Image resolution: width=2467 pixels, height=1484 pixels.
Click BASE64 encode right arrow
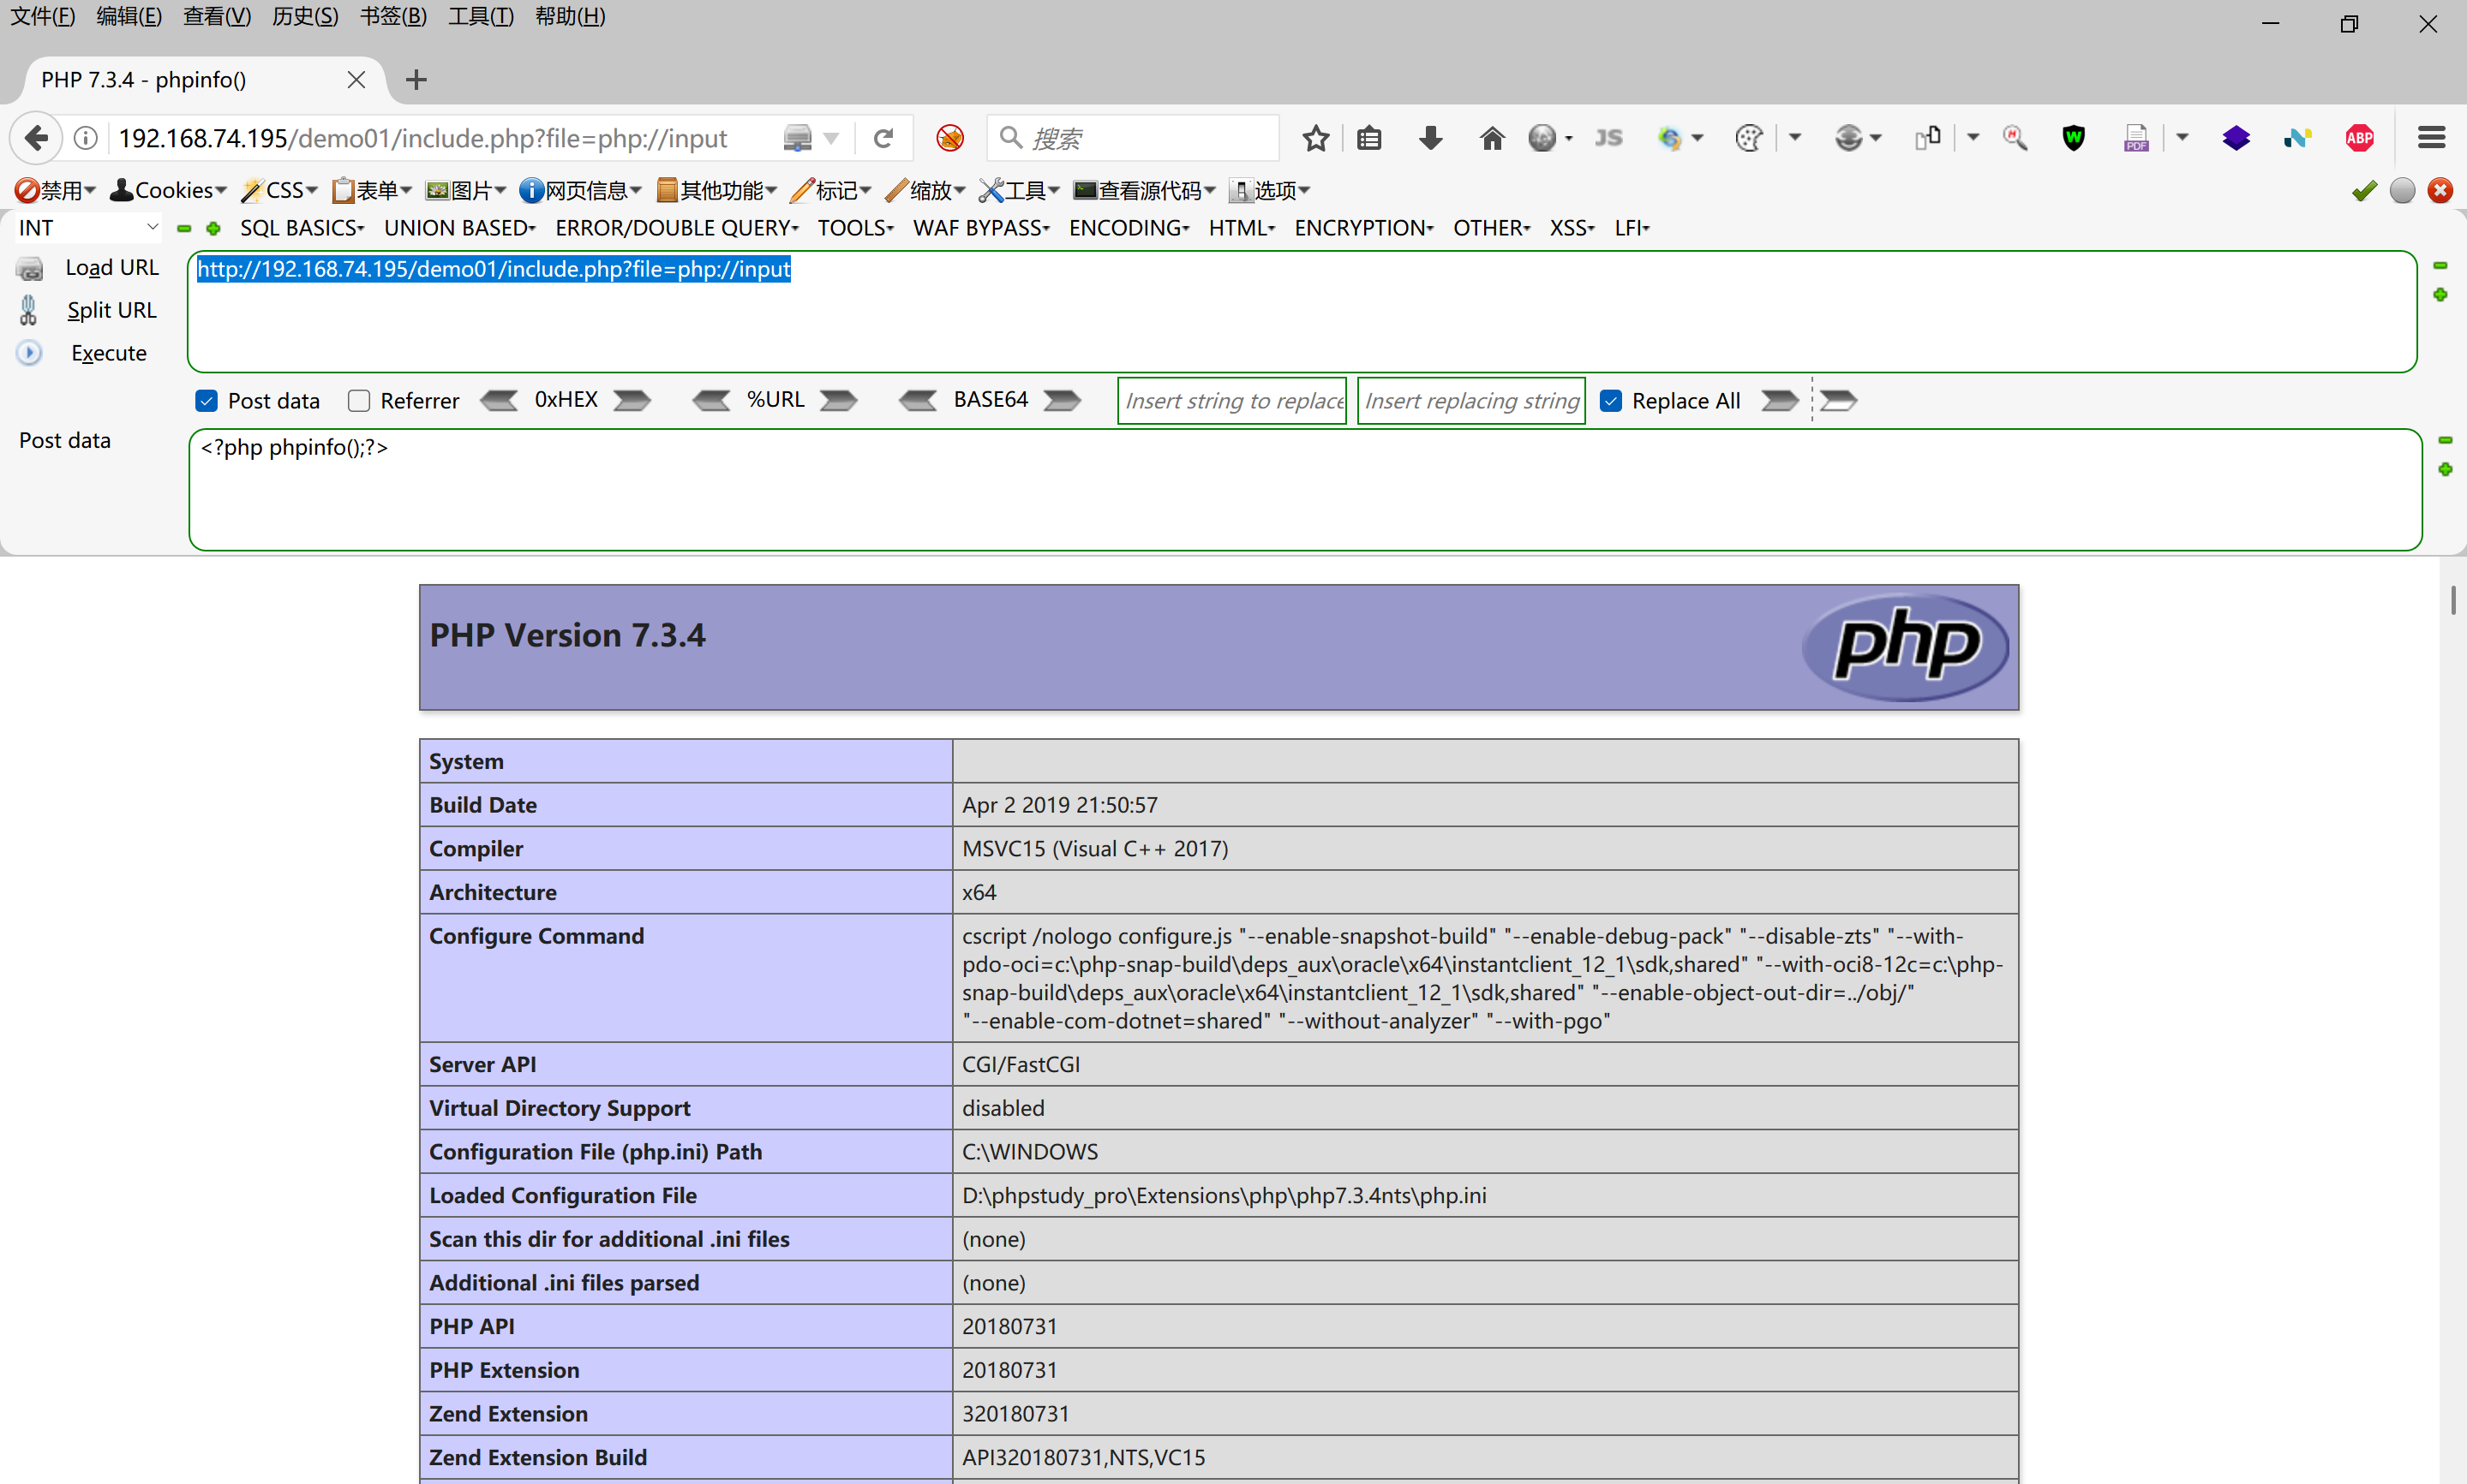tap(1063, 401)
